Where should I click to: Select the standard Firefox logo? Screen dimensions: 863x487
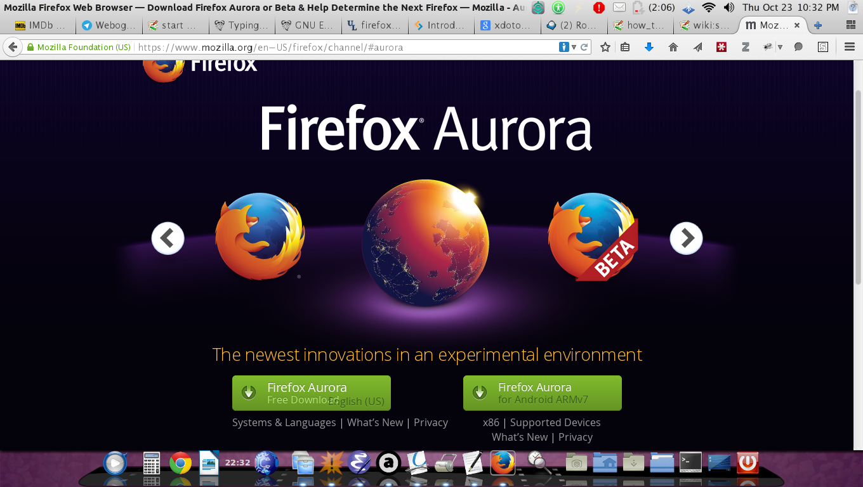(260, 236)
